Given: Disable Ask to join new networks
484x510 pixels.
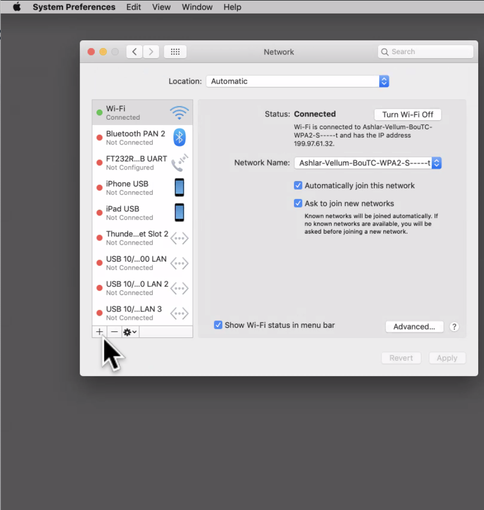Looking at the screenshot, I should (298, 203).
